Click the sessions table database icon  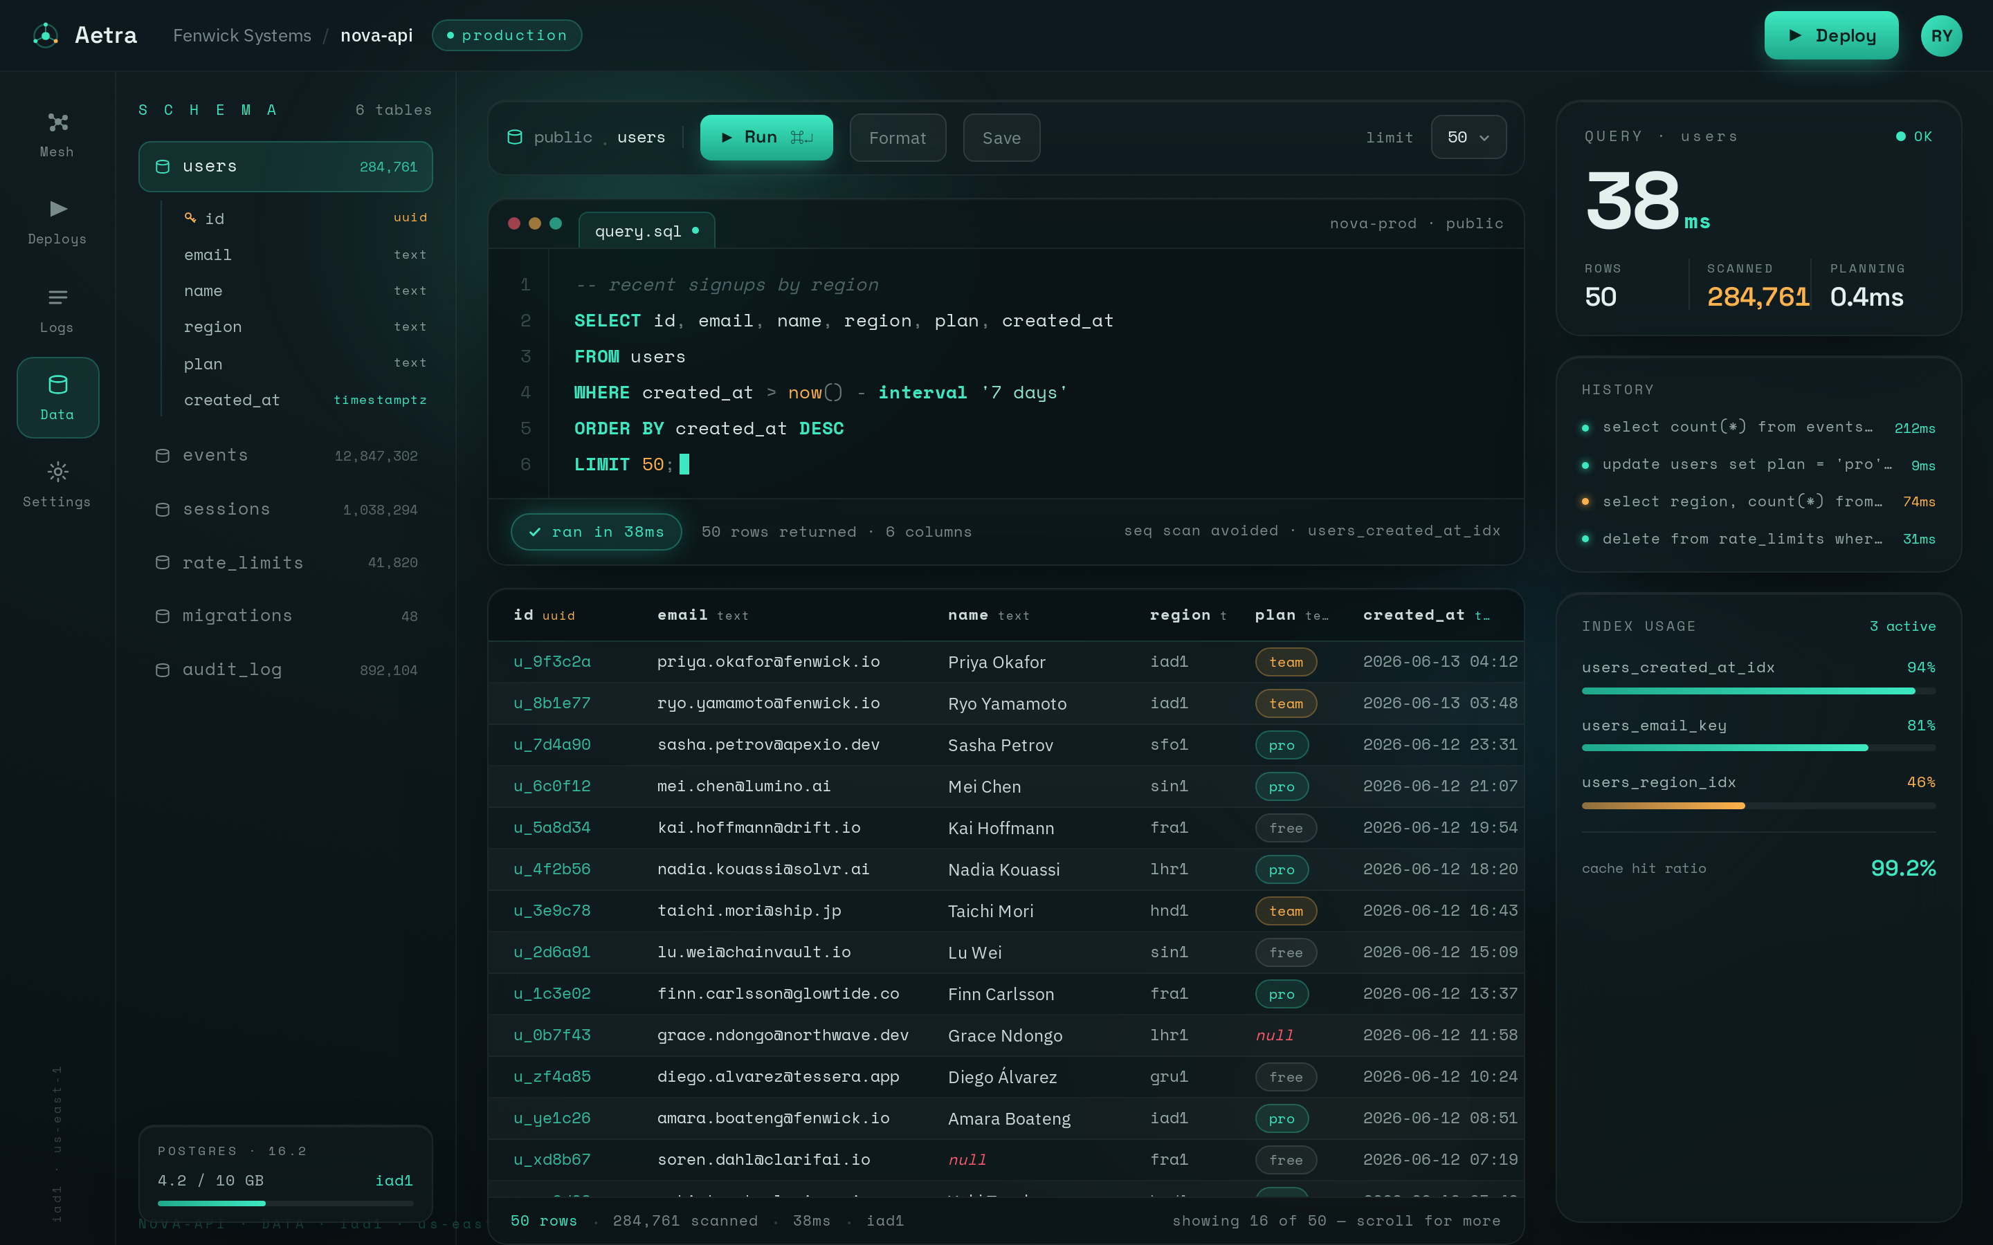click(x=163, y=510)
